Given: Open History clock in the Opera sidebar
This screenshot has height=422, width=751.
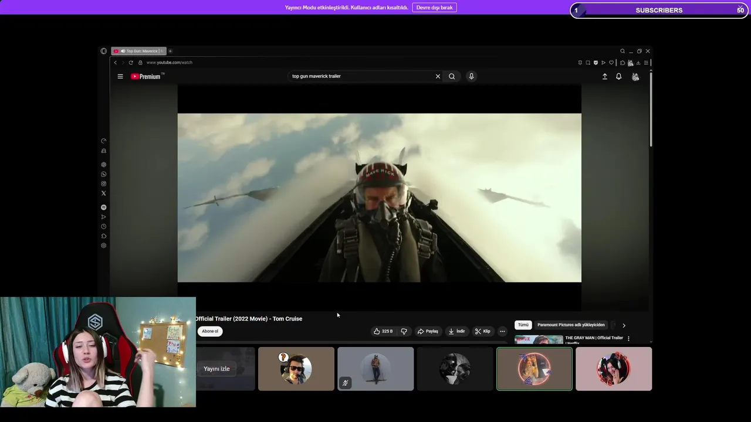Looking at the screenshot, I should pos(104,226).
